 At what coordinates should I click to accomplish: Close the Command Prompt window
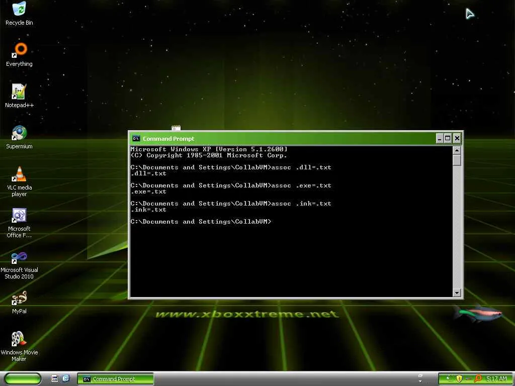coord(457,139)
